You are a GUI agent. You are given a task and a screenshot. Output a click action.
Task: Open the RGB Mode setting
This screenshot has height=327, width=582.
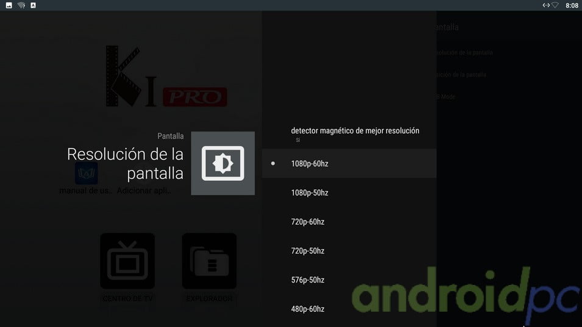(446, 97)
